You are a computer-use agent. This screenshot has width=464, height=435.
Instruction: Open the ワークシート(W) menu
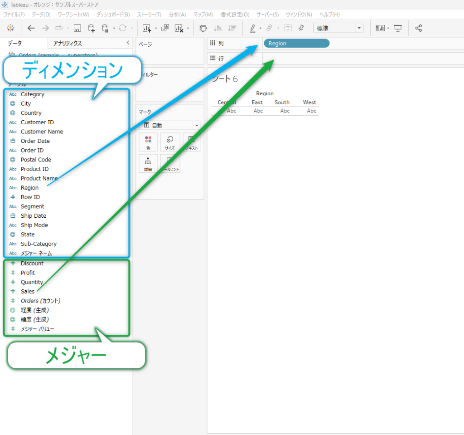click(x=73, y=15)
